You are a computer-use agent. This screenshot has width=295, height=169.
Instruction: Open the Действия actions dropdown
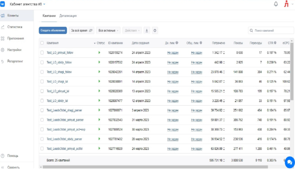click(132, 30)
